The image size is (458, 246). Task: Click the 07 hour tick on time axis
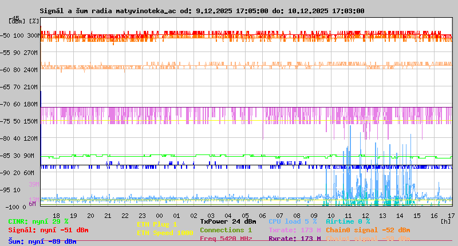[279, 216]
